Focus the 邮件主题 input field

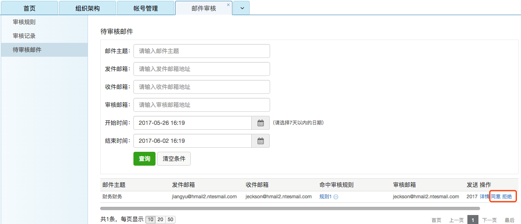tap(201, 51)
